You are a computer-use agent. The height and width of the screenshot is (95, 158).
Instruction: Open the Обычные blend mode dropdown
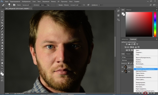point(127,60)
